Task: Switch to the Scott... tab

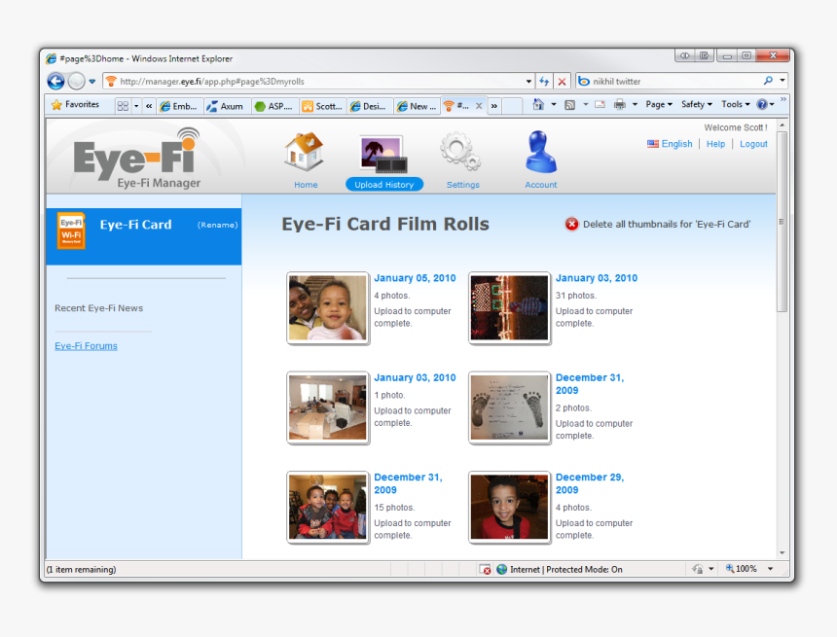Action: click(322, 106)
